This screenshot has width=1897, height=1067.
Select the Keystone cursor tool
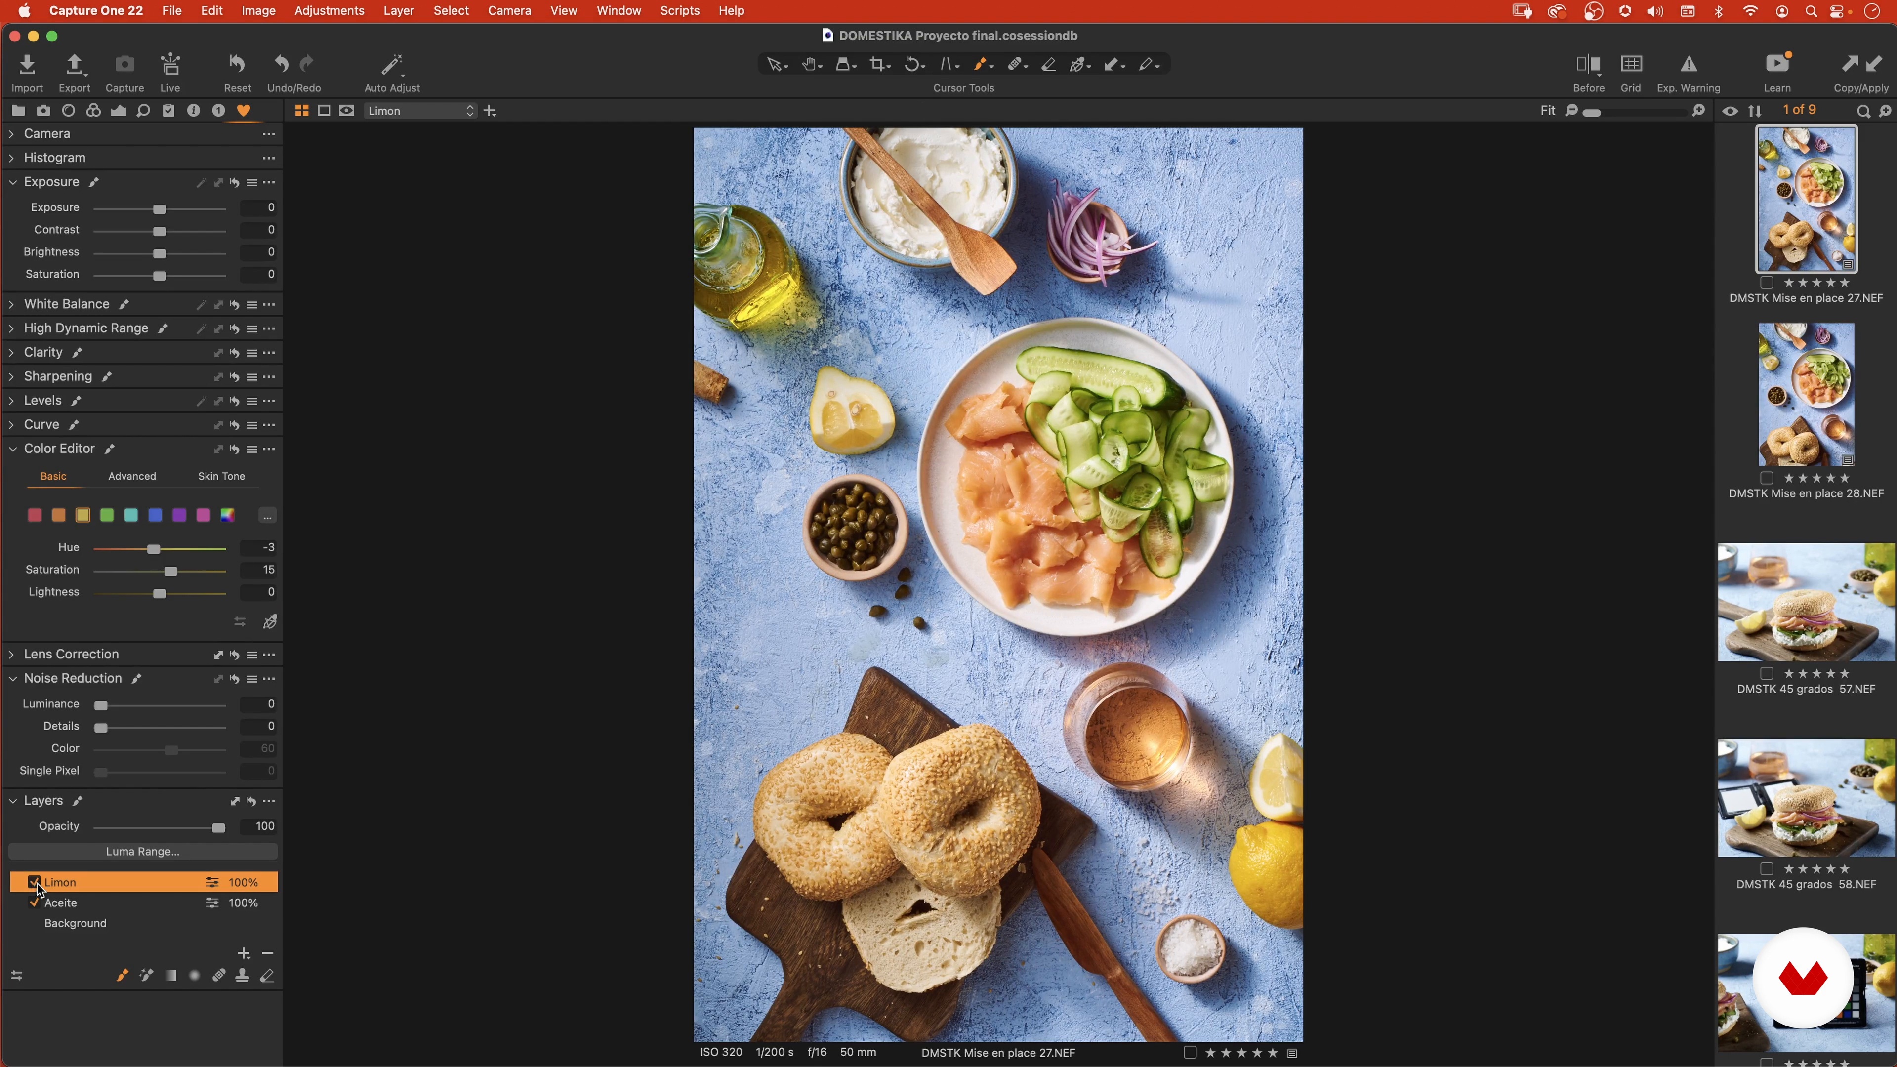coord(948,65)
